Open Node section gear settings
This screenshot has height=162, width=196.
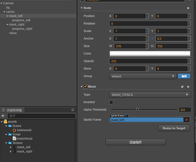pos(188,8)
